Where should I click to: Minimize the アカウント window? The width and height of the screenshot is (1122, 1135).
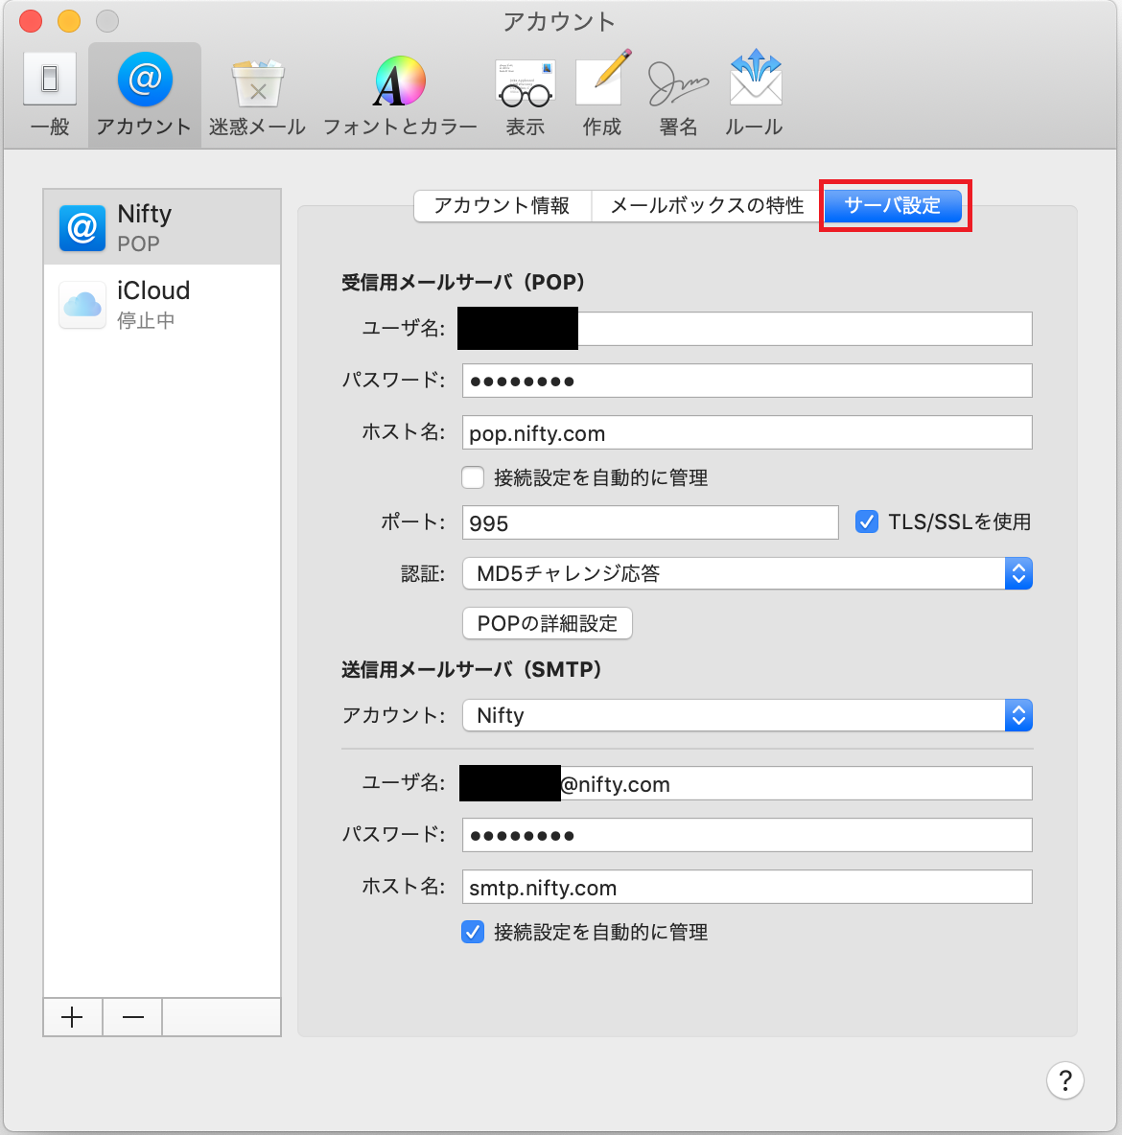(69, 21)
